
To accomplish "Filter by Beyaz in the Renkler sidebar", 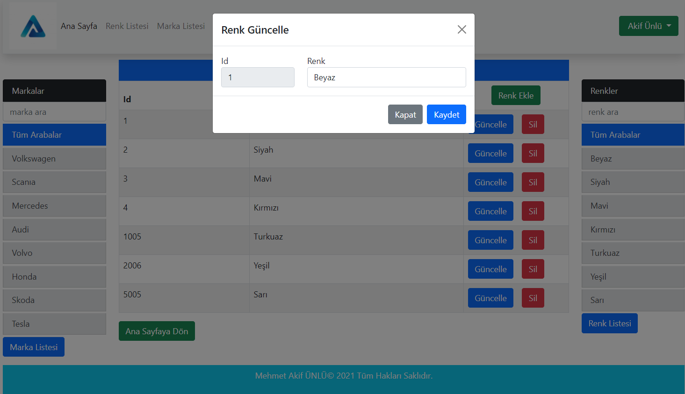I will (x=633, y=159).
